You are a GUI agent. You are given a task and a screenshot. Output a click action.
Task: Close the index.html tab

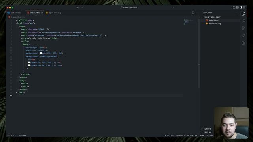tap(42, 13)
